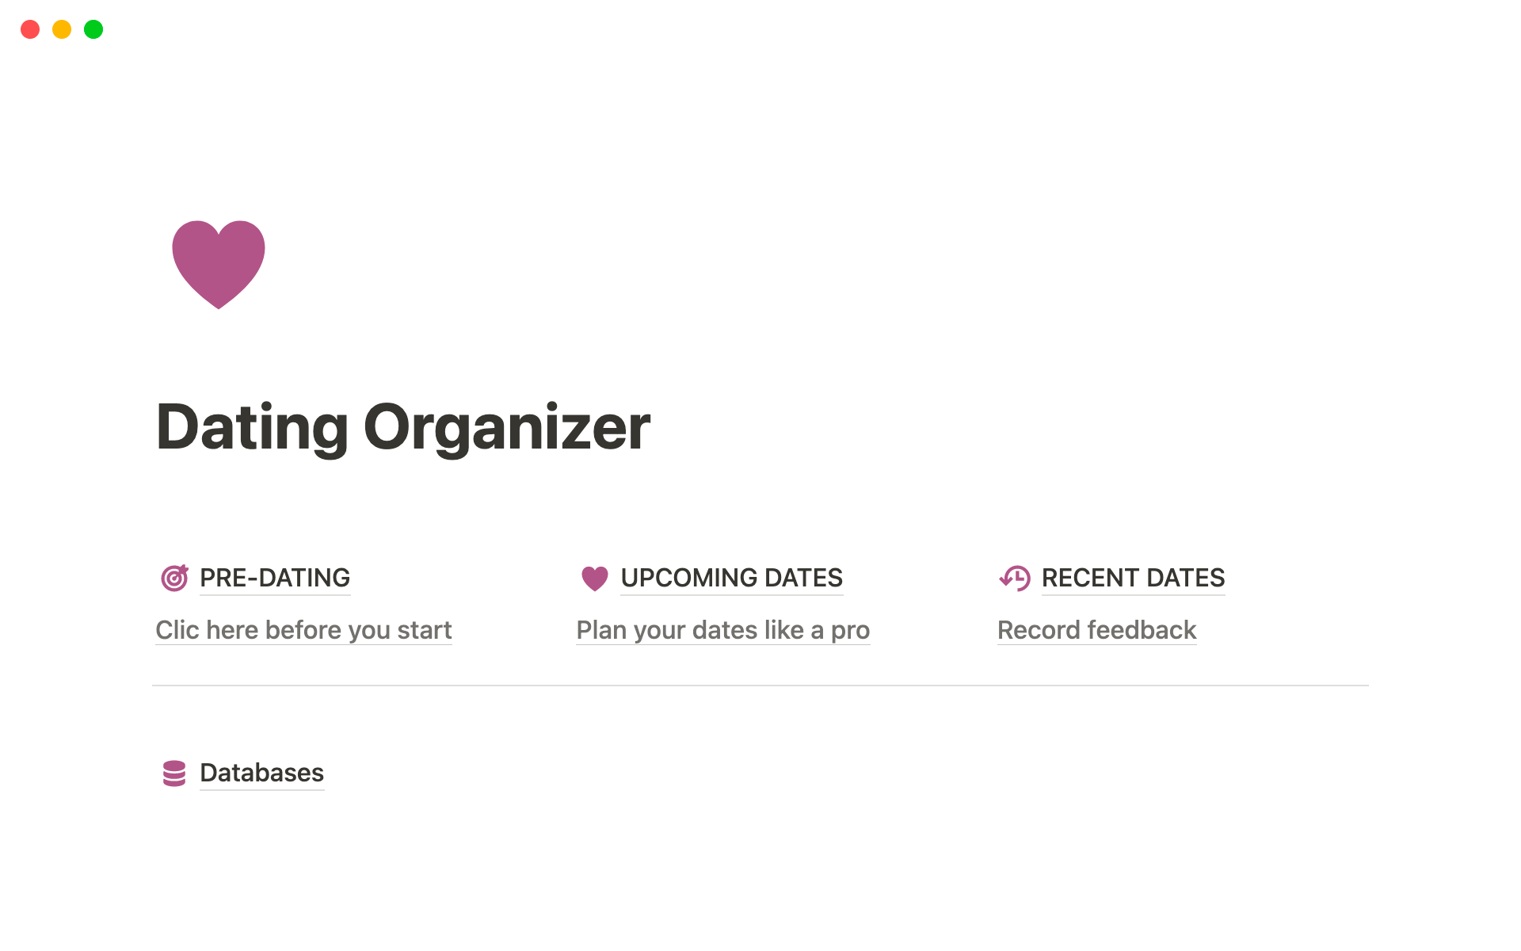Open the RECENT DATES page link
Screen dimensions: 1521x951
coord(1133,578)
